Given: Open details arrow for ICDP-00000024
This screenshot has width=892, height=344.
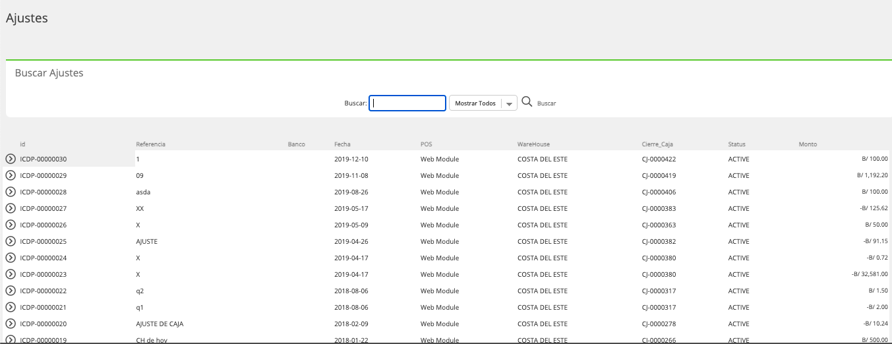Looking at the screenshot, I should click(x=11, y=258).
